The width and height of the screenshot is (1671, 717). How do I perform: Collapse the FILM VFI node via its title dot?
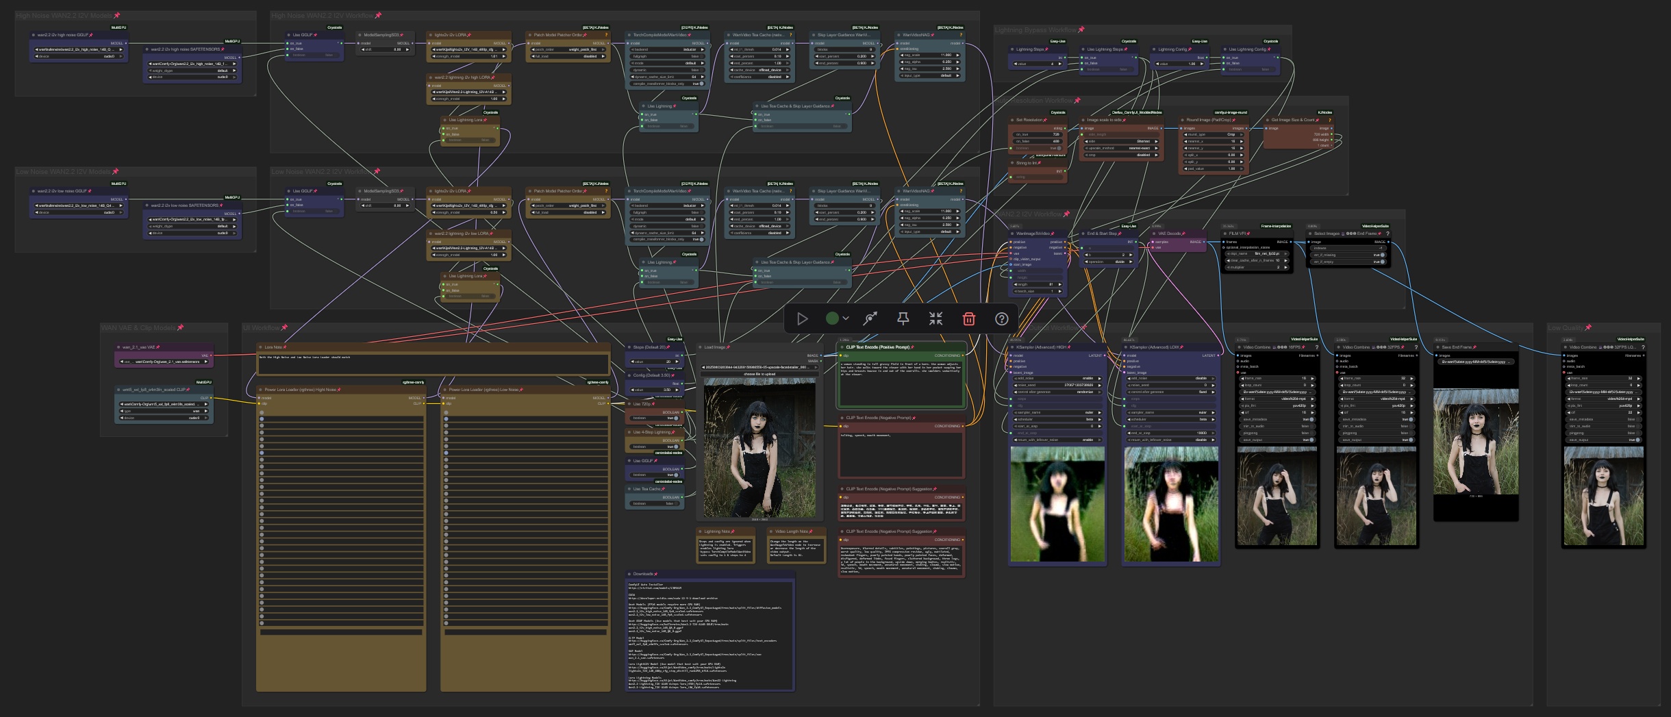click(x=1225, y=234)
